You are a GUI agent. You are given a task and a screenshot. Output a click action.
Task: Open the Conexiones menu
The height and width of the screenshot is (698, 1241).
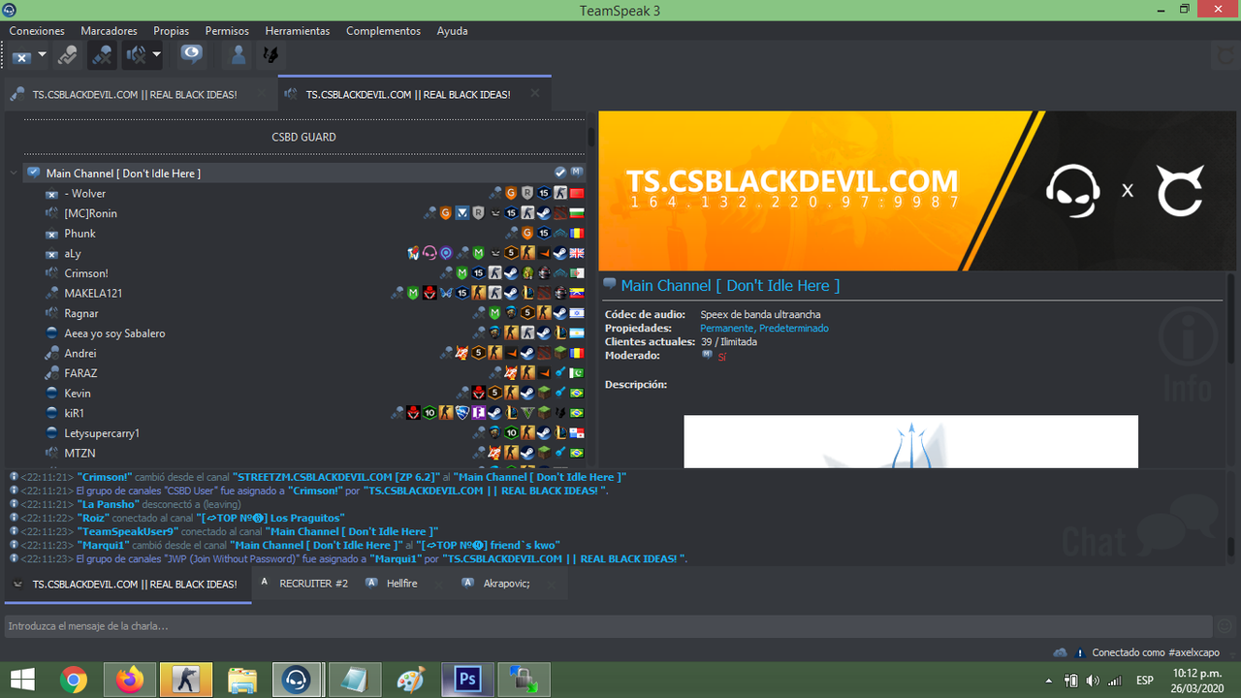click(x=37, y=31)
